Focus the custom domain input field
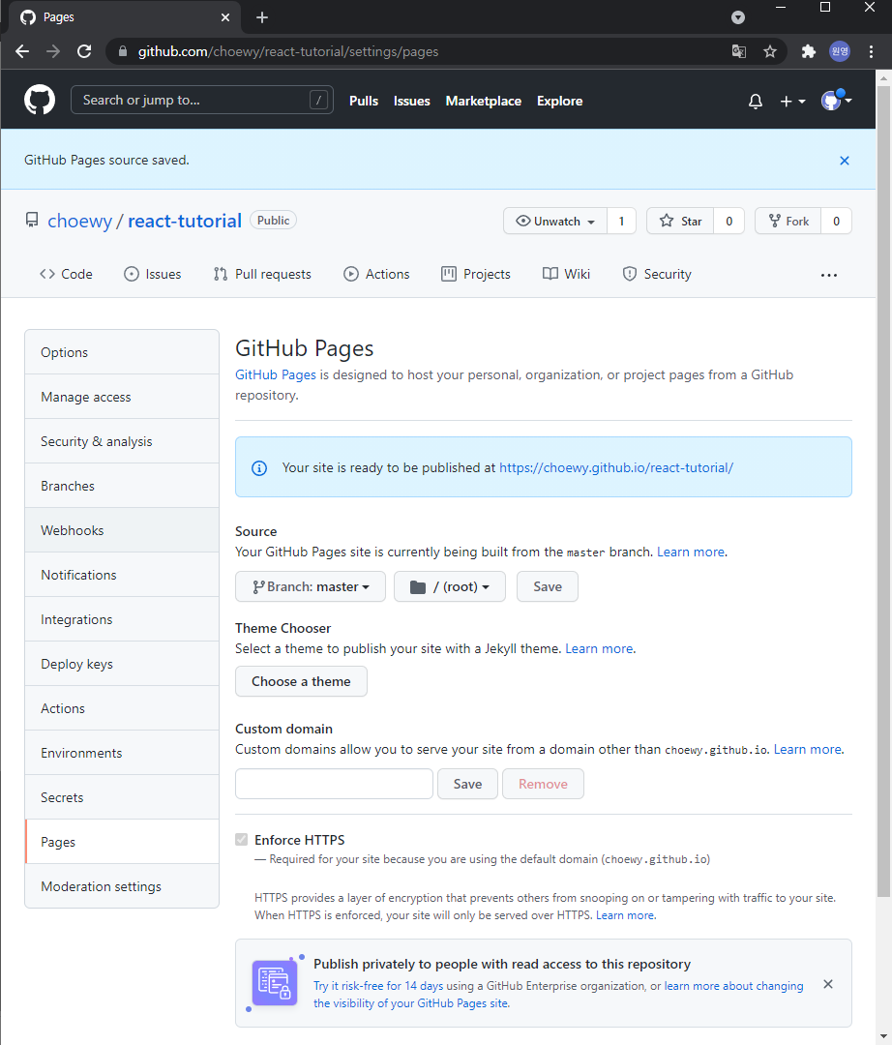This screenshot has width=892, height=1045. coord(335,784)
